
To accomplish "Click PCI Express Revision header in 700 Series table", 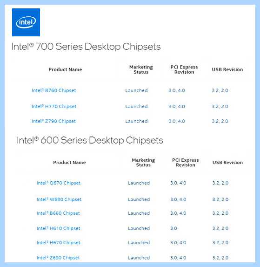I will coord(184,69).
